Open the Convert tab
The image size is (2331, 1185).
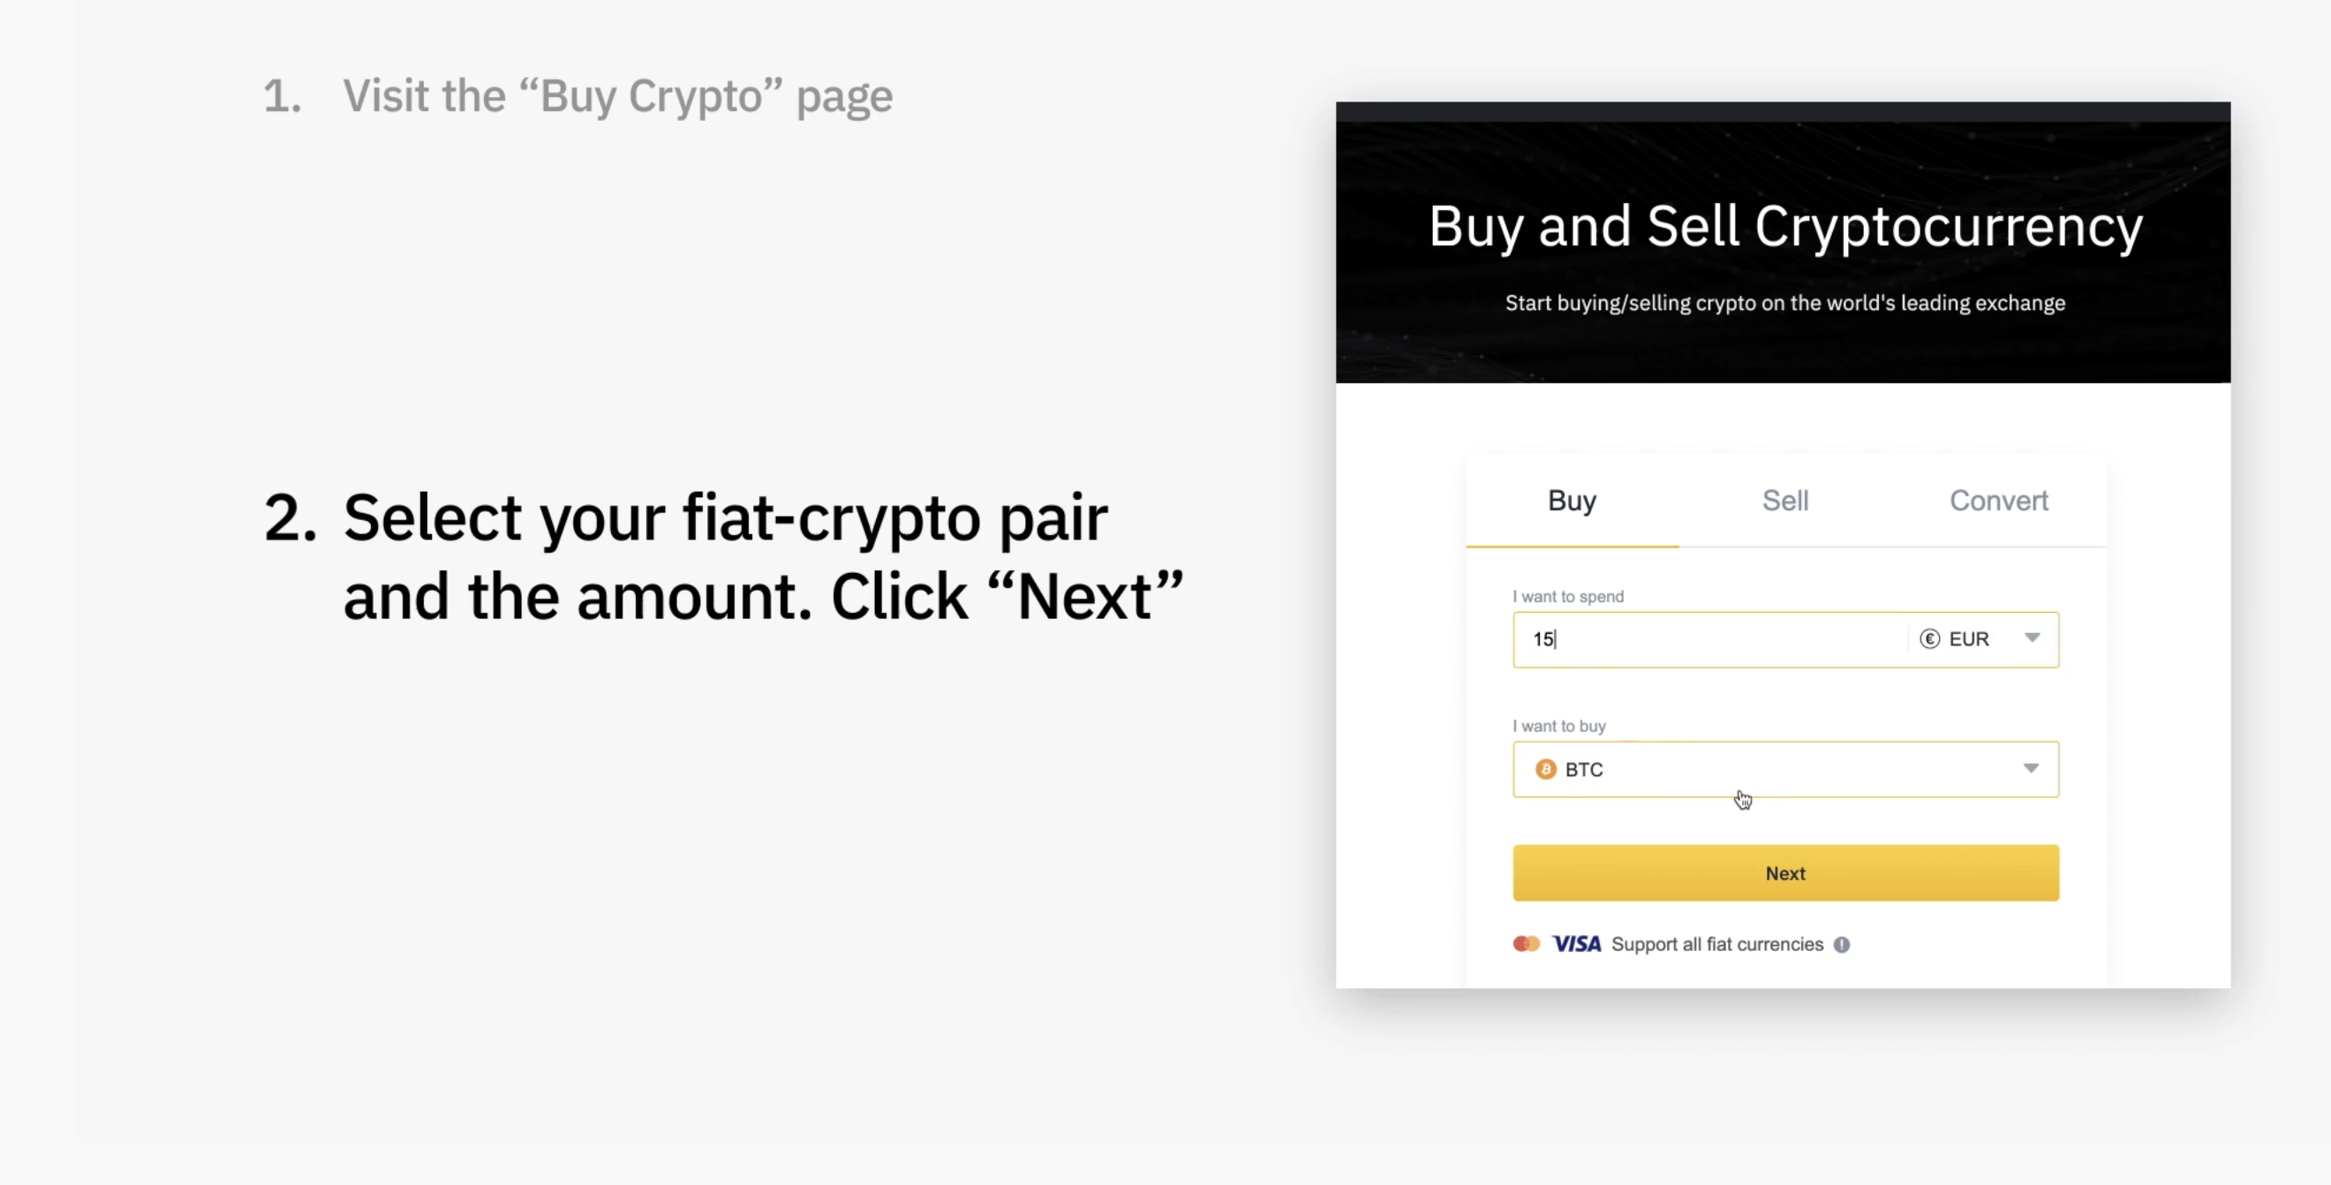pyautogui.click(x=1998, y=501)
